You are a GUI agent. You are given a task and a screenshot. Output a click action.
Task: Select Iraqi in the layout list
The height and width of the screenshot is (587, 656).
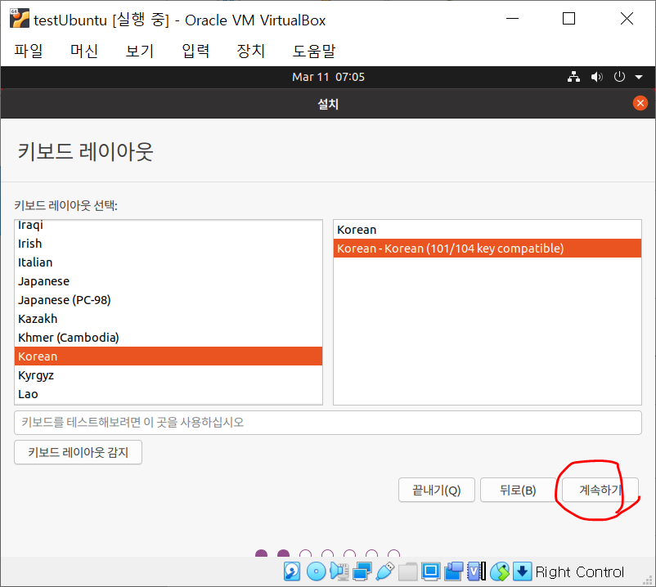point(168,225)
